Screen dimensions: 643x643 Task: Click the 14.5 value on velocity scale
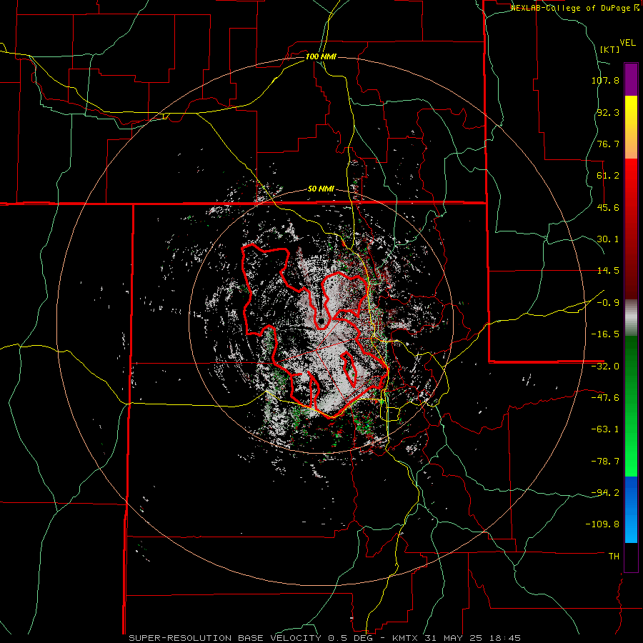[x=608, y=271]
